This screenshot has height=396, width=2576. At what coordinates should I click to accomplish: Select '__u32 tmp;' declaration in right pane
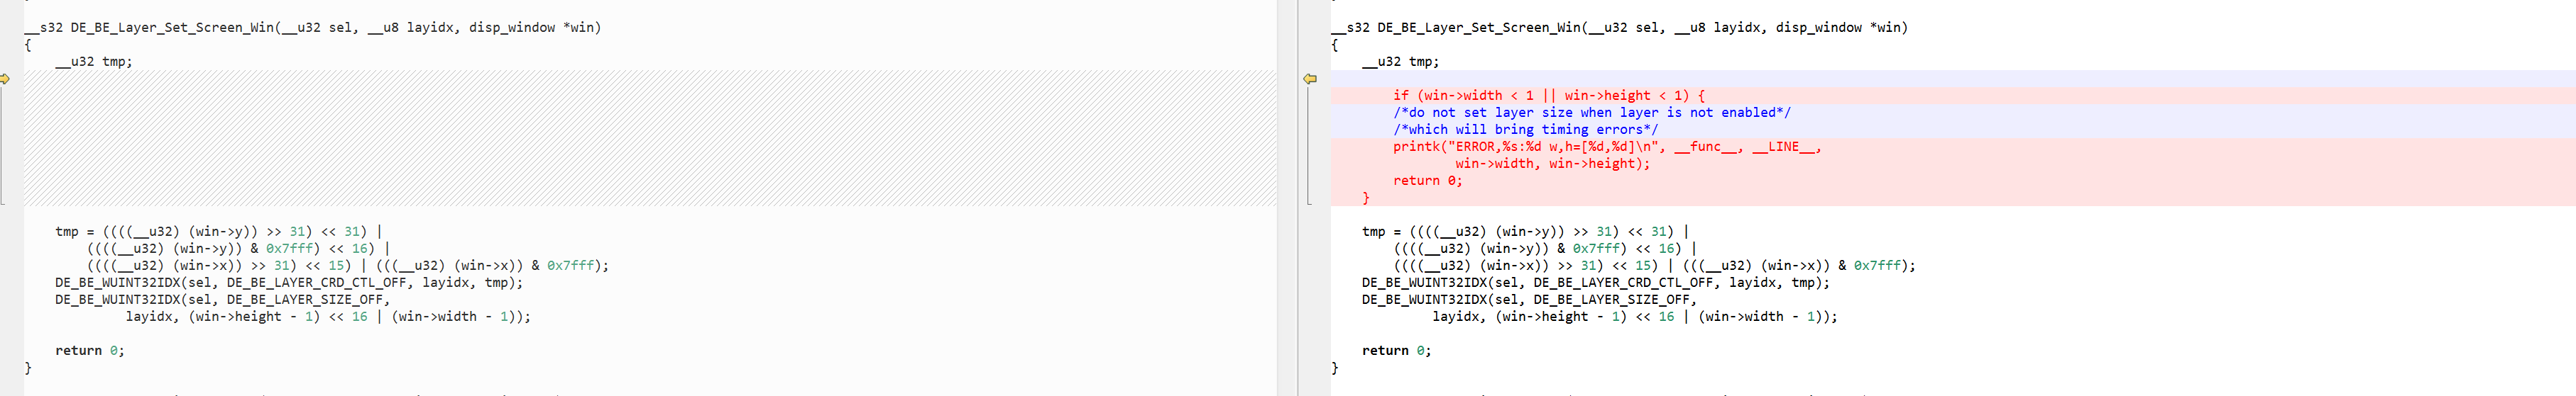click(x=1400, y=62)
